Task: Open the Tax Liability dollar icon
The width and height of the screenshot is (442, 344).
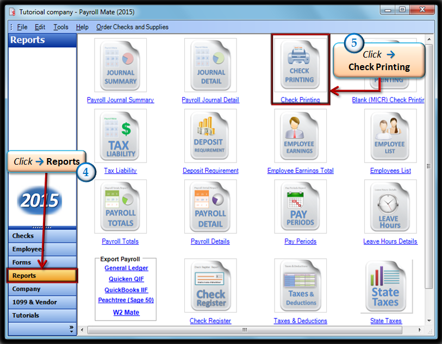Action: click(120, 136)
